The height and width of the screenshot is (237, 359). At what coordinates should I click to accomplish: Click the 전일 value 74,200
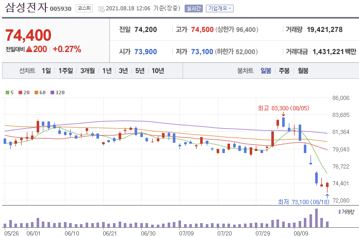(145, 29)
